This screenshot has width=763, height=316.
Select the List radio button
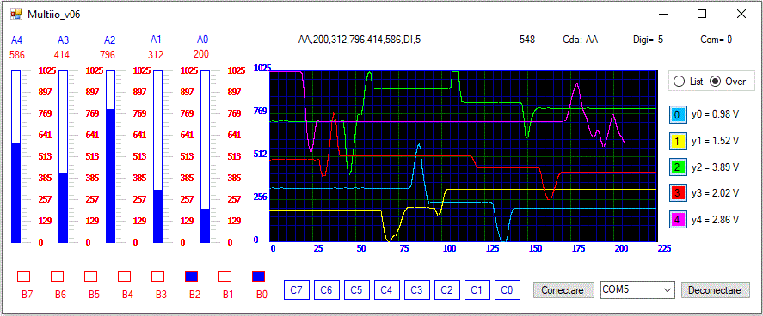coord(687,82)
